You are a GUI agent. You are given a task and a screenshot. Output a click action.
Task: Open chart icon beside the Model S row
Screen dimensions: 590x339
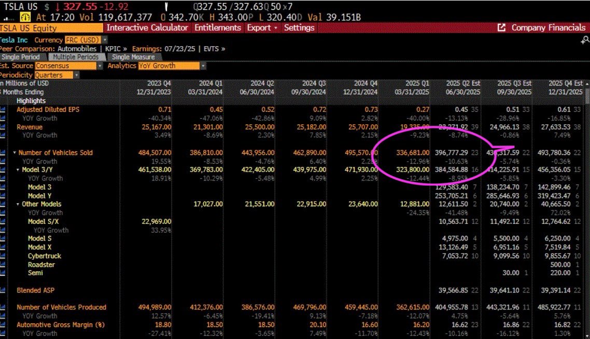click(3, 238)
